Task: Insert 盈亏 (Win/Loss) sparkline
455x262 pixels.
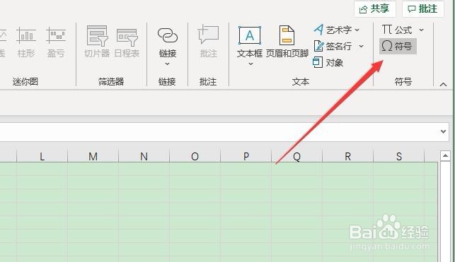Action: coord(56,42)
